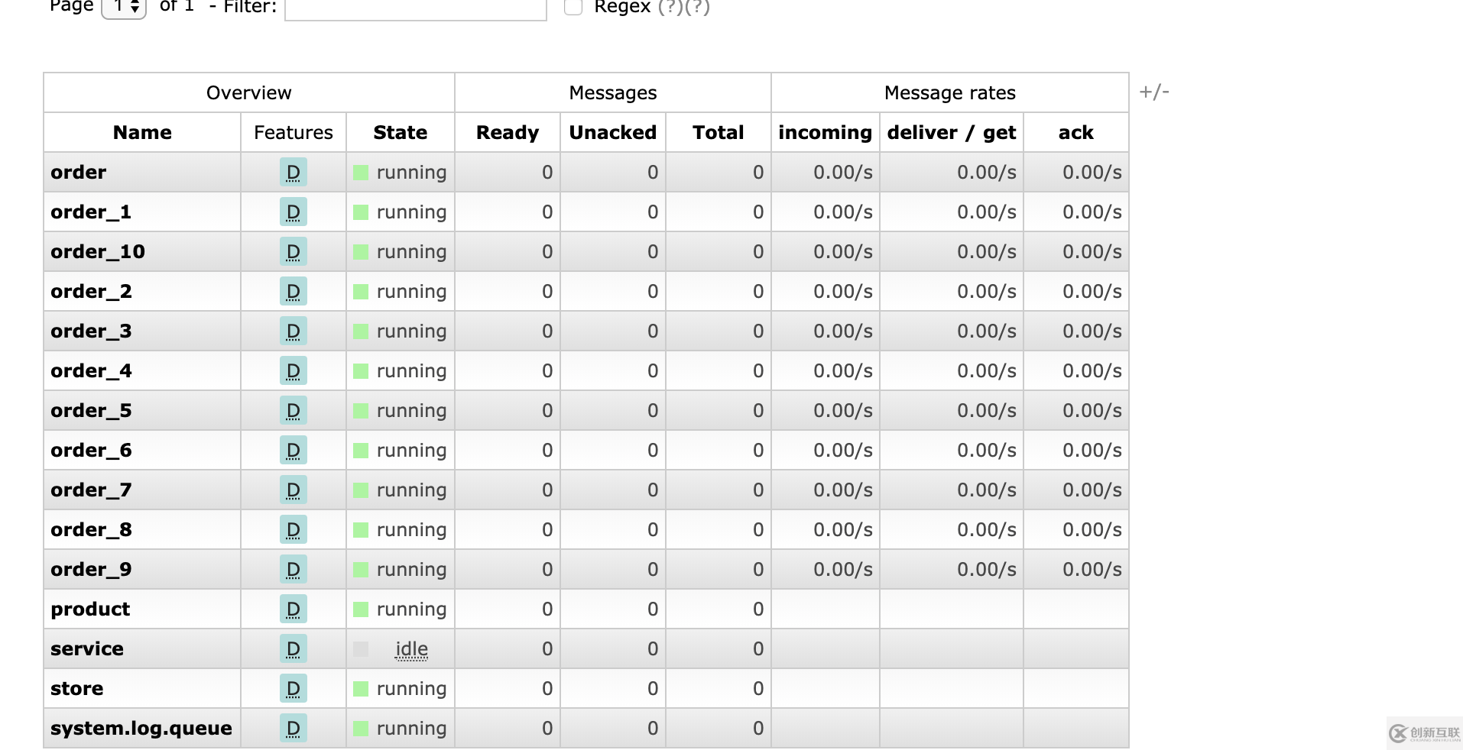Click the D feature badge for order_5
Screen dimensions: 1463x750
(x=294, y=410)
